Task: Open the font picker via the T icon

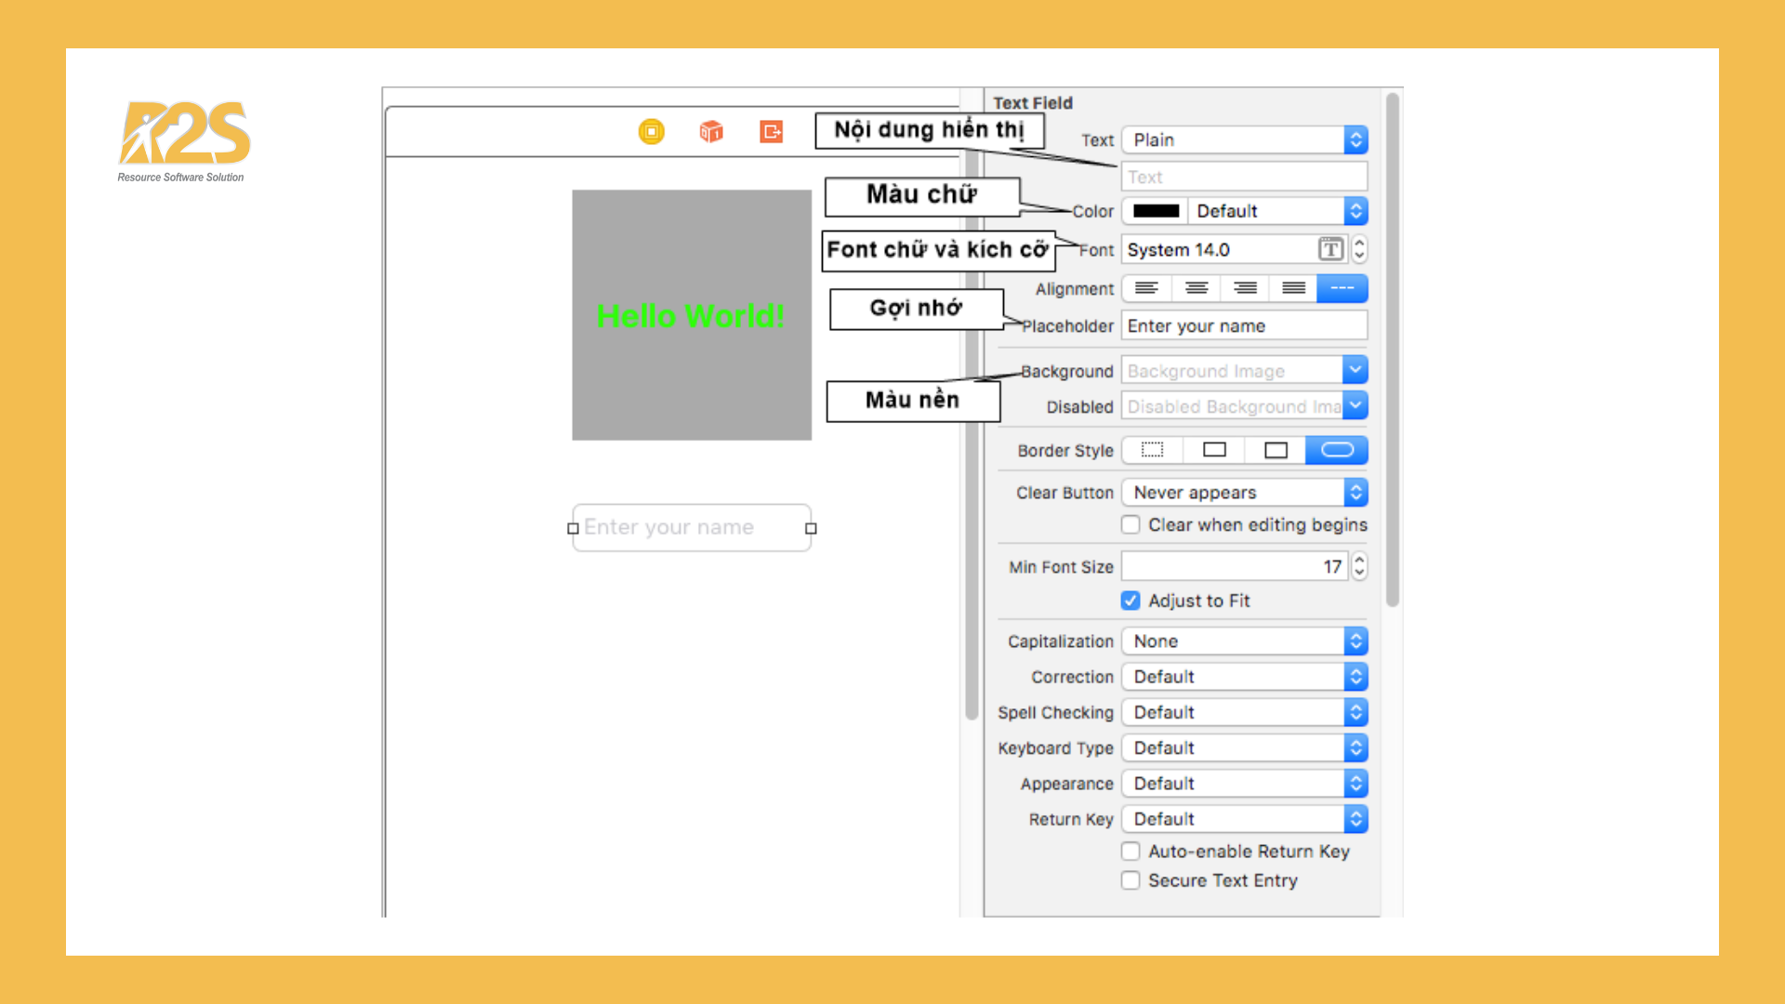Action: click(x=1331, y=249)
